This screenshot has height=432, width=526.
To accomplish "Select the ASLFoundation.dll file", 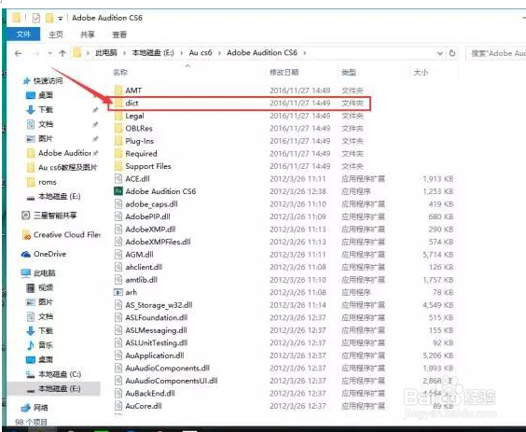I will tap(157, 317).
